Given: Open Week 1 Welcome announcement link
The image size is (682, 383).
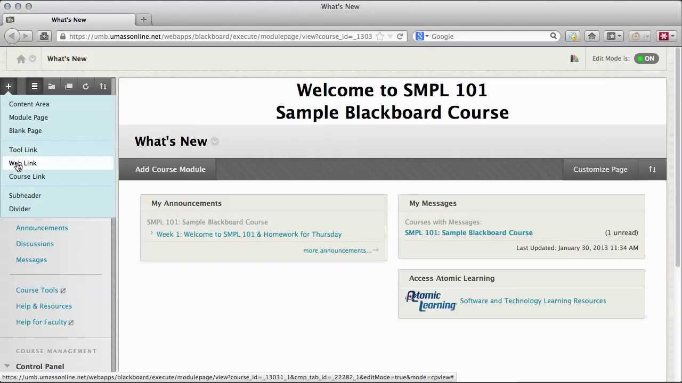Looking at the screenshot, I should coord(249,234).
